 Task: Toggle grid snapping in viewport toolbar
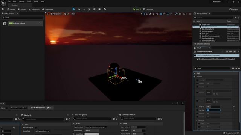pos(161,14)
